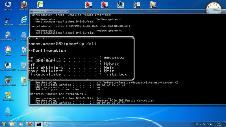The height and width of the screenshot is (127, 226).
Task: Open the Computer desktop icon
Action: pyautogui.click(x=8, y=5)
